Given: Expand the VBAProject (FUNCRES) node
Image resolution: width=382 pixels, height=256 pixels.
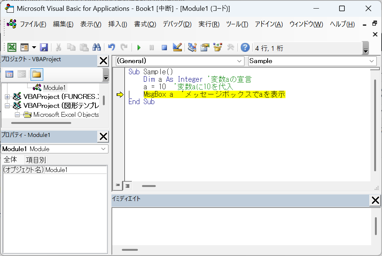Looking at the screenshot, I should [x=7, y=97].
